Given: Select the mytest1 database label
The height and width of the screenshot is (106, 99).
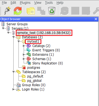Looking at the screenshot, I should coord(33,42).
